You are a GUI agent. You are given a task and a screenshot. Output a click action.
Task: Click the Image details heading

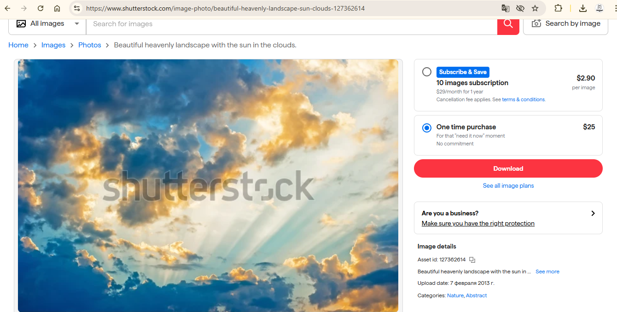437,247
